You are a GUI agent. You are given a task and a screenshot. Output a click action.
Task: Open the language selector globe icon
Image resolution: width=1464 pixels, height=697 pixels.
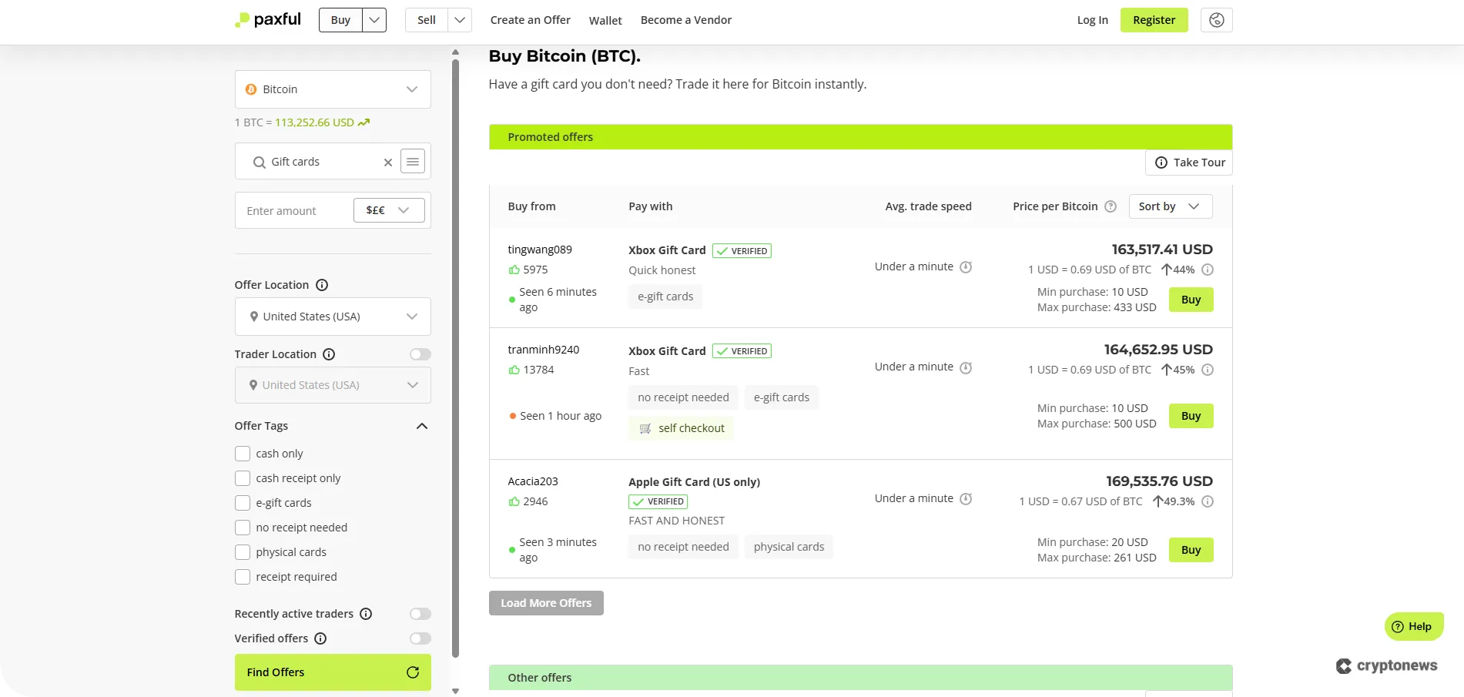(1215, 20)
